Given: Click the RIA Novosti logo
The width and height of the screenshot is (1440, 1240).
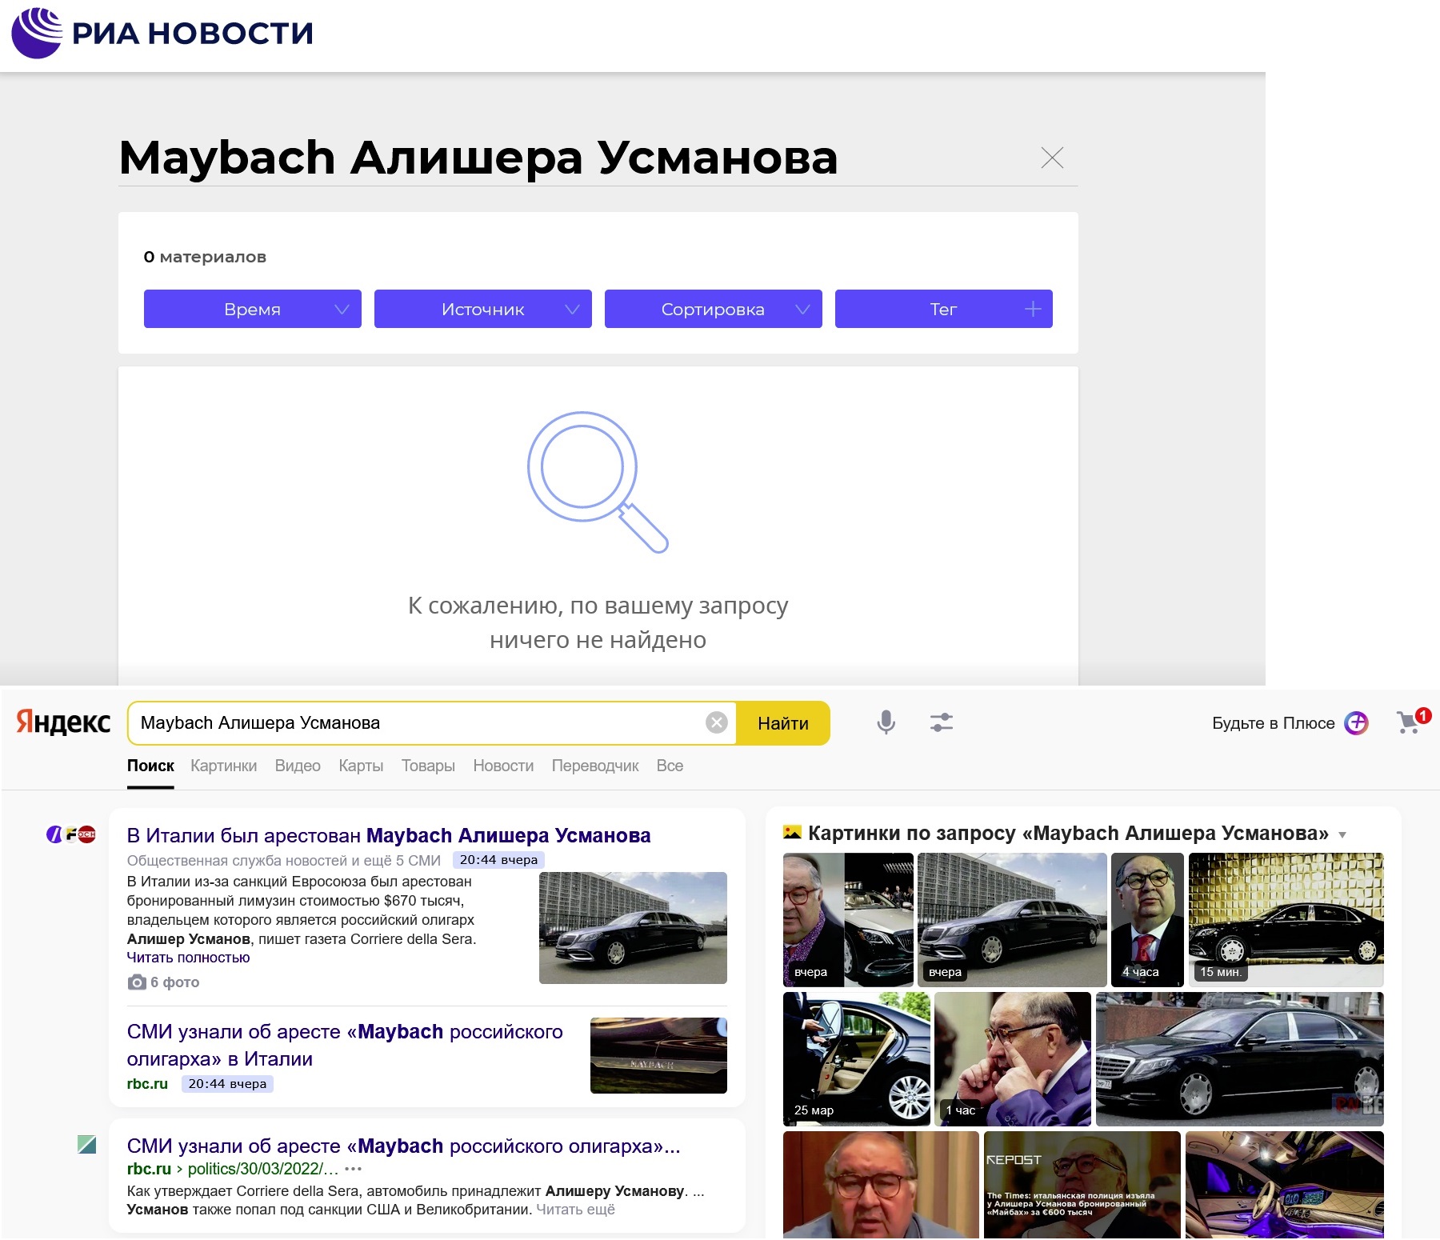Looking at the screenshot, I should (162, 33).
